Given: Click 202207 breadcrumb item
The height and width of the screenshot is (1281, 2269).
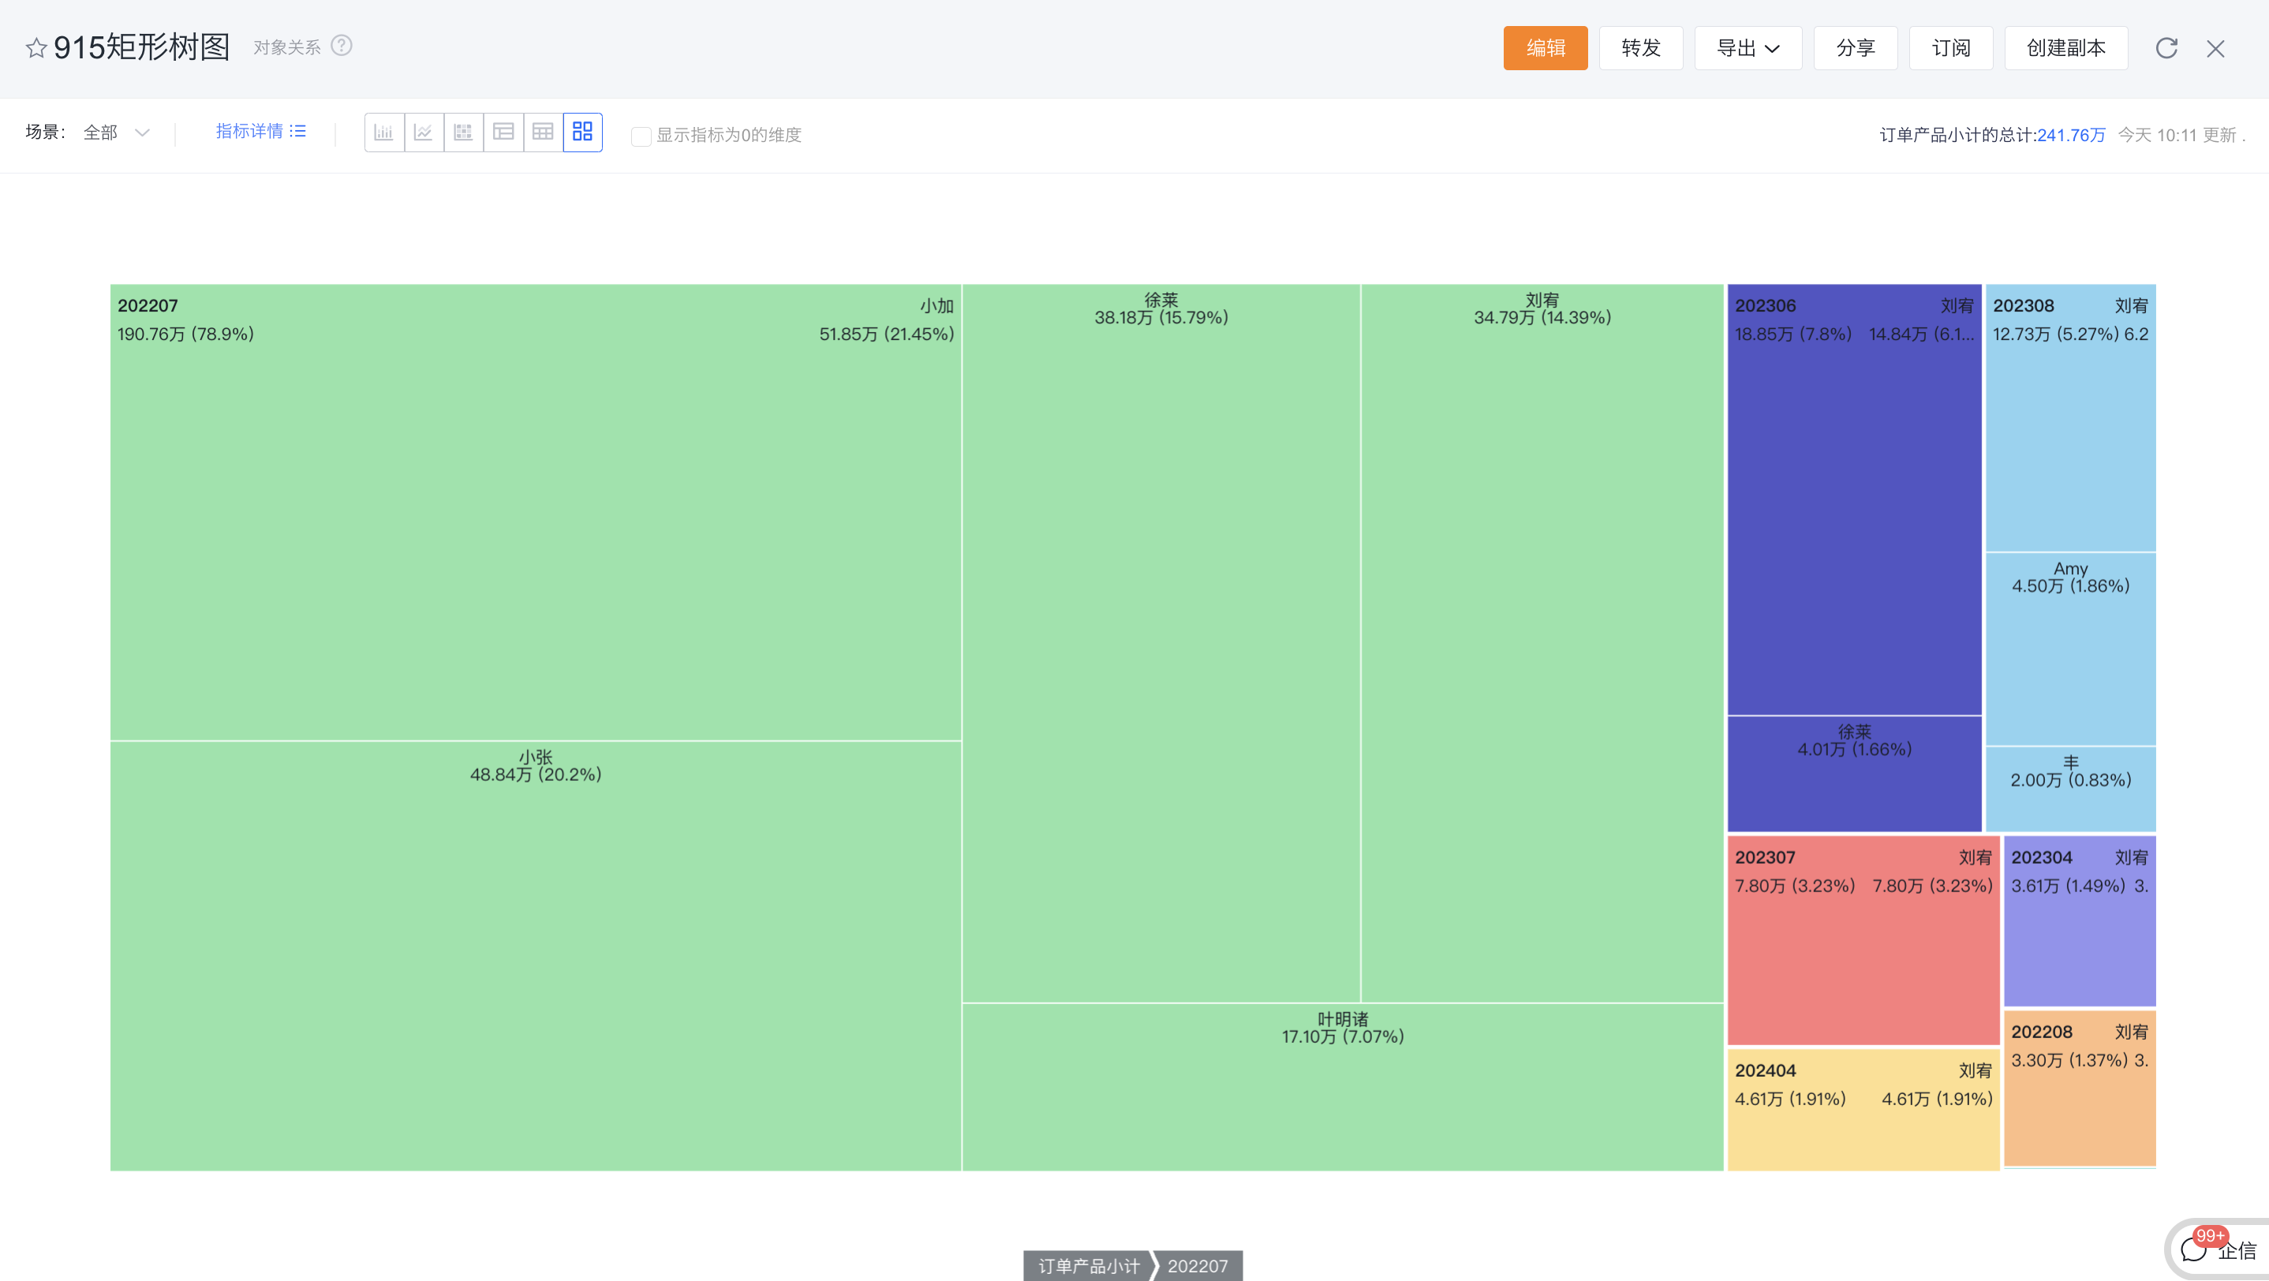Looking at the screenshot, I should (1197, 1265).
